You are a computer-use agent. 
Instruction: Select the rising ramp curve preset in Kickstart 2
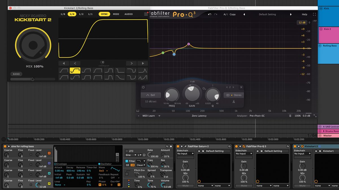coord(64,71)
